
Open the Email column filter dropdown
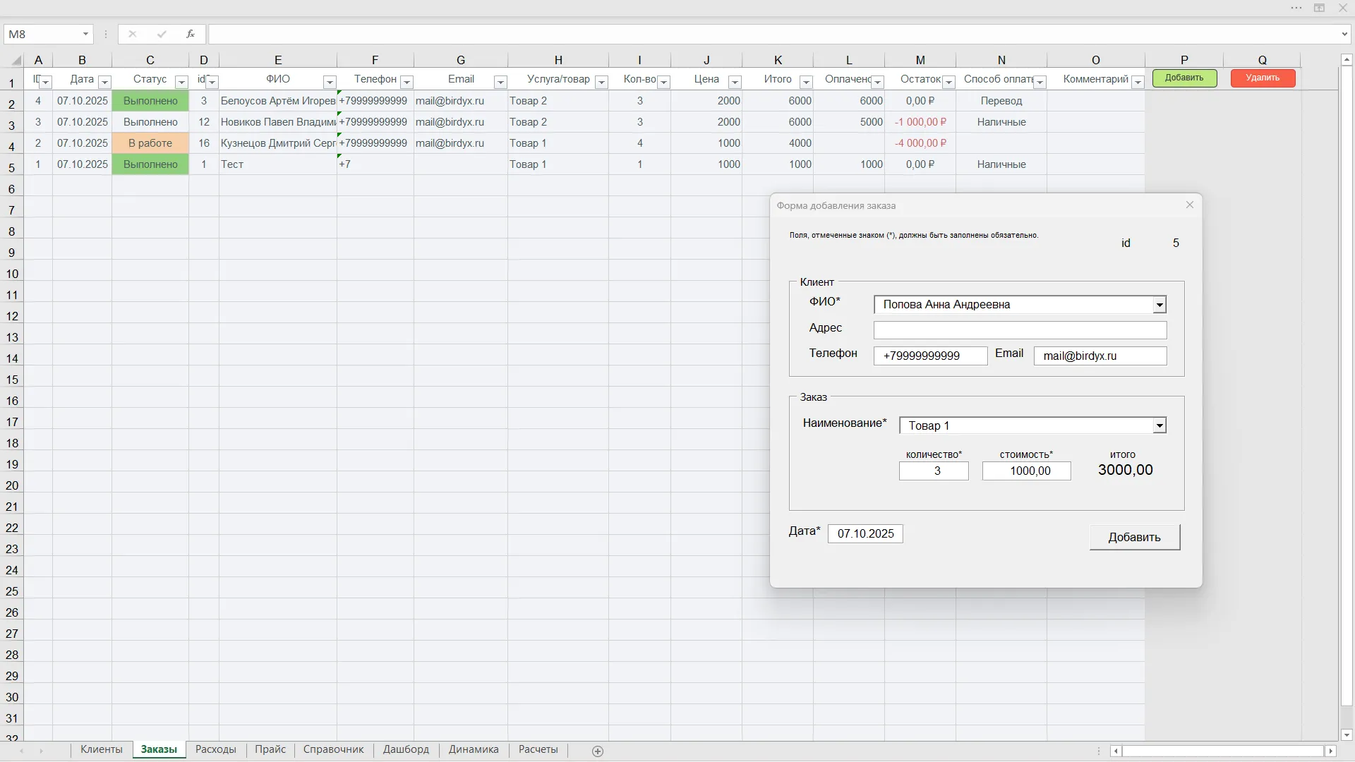pyautogui.click(x=500, y=82)
